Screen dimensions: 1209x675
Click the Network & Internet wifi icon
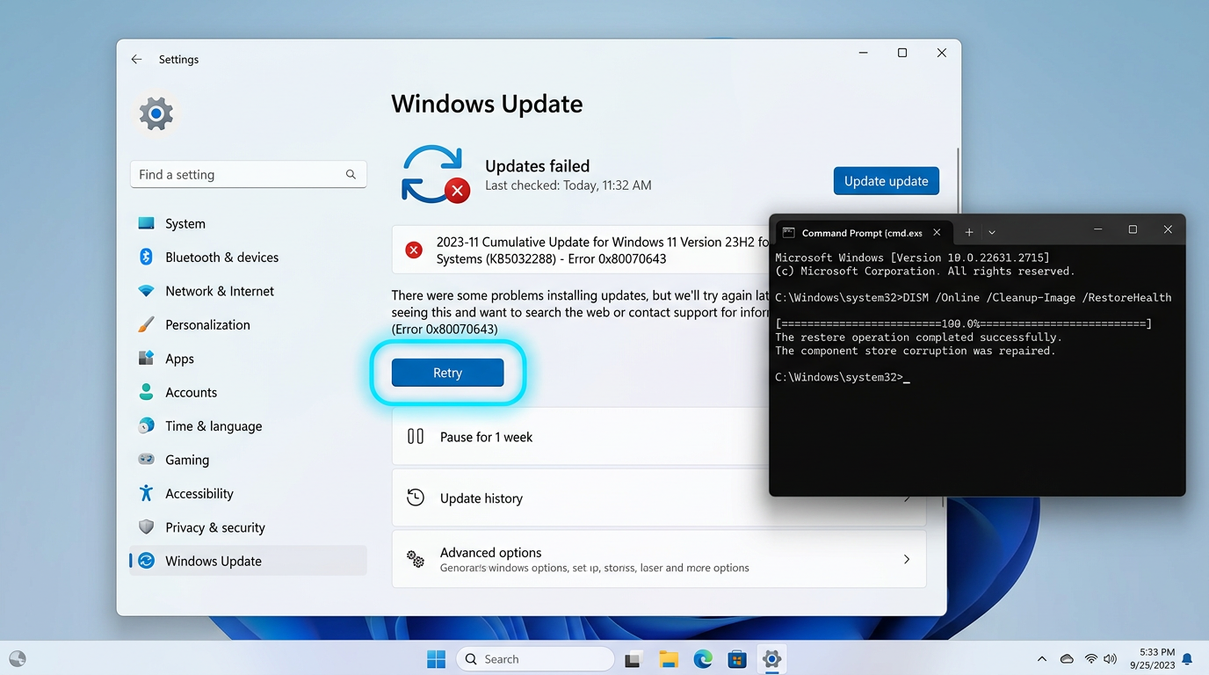(x=146, y=291)
